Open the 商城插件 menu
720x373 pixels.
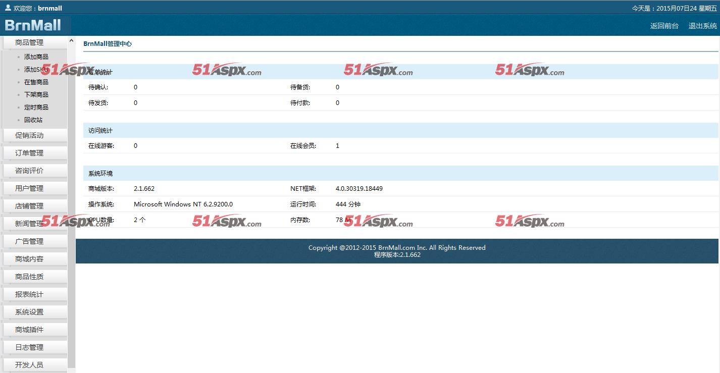[29, 330]
